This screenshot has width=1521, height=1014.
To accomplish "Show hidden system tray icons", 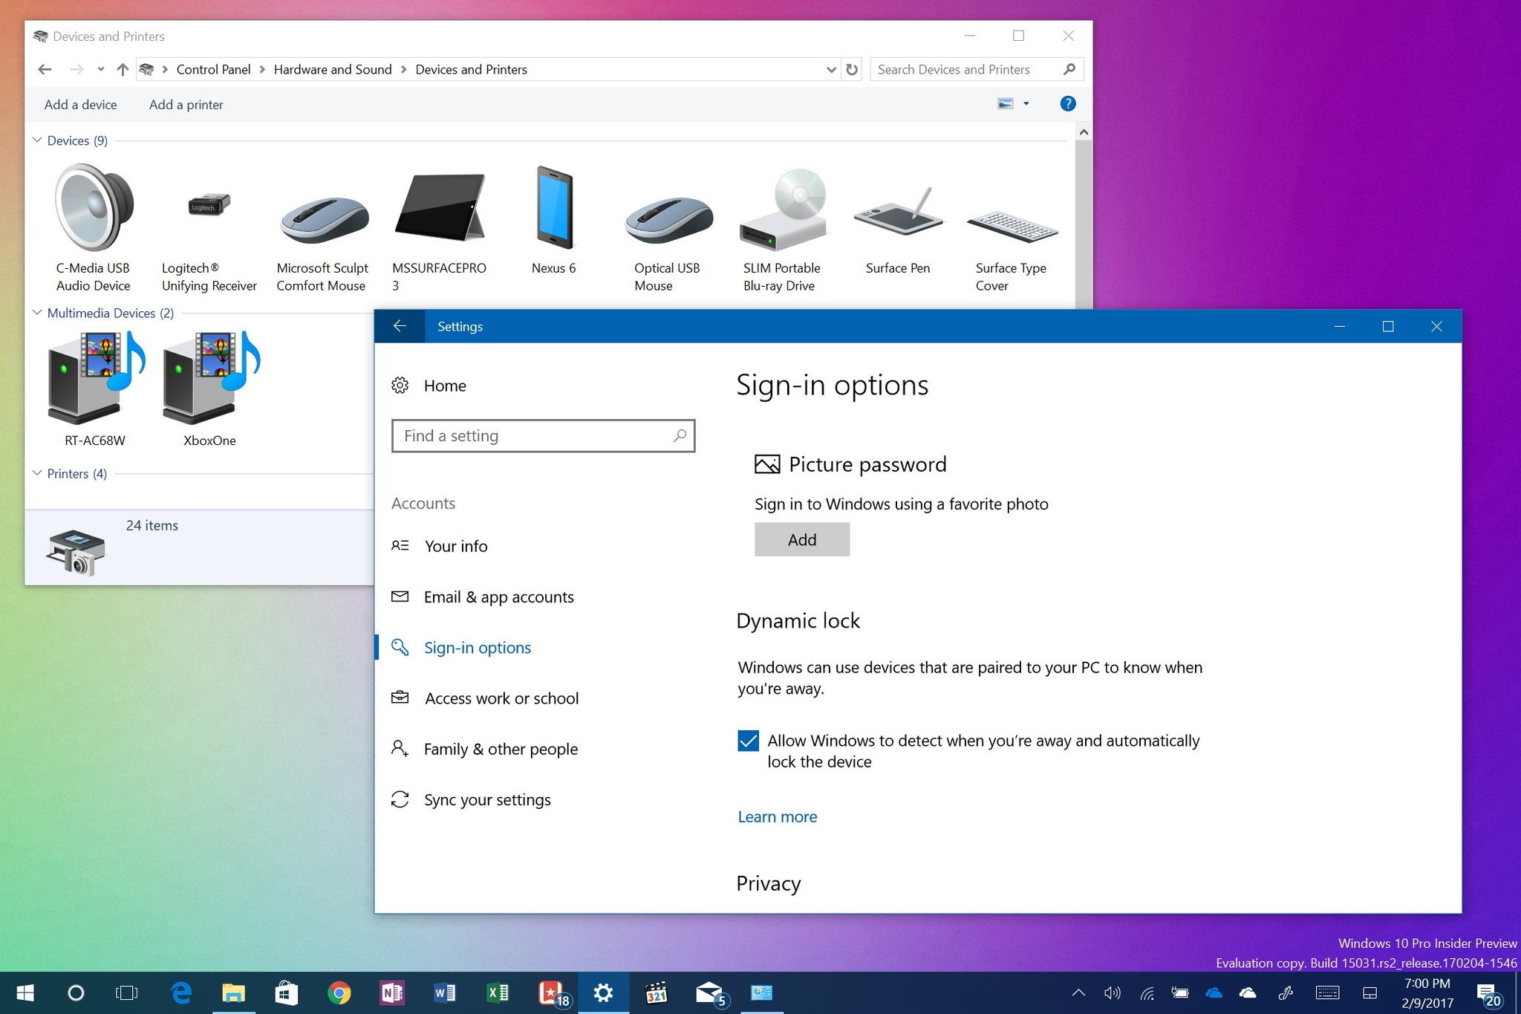I will (x=1078, y=993).
